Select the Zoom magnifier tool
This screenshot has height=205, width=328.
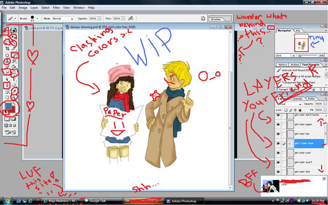14,97
